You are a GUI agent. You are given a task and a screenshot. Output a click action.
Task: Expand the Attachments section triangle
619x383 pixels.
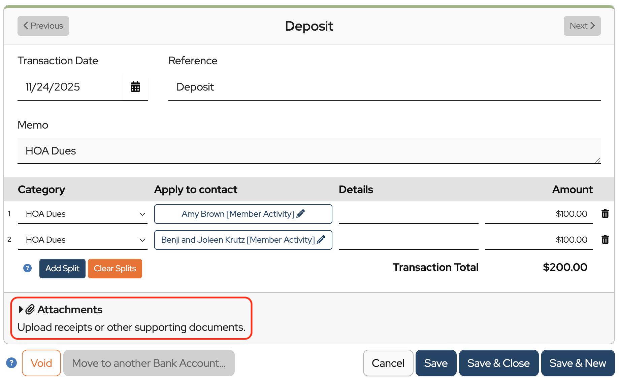pos(21,309)
